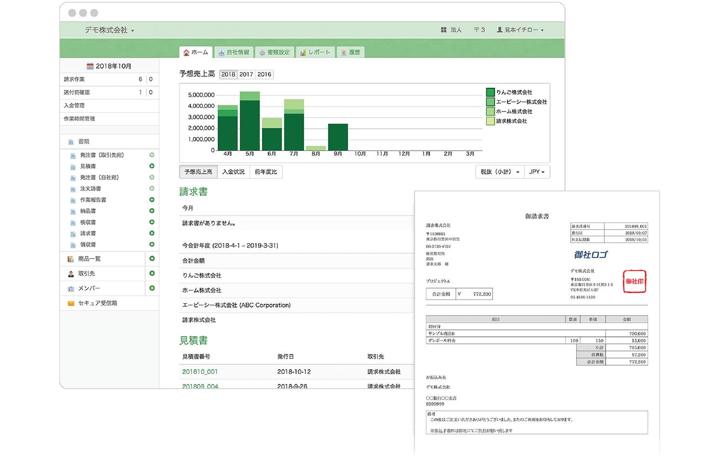Open the 〒3 postal notifications indicator
This screenshot has width=716, height=465.
tap(479, 30)
